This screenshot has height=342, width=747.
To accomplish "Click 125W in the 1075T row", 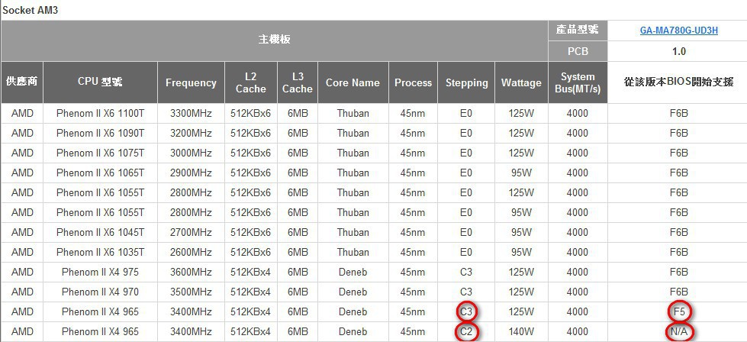I will [521, 153].
